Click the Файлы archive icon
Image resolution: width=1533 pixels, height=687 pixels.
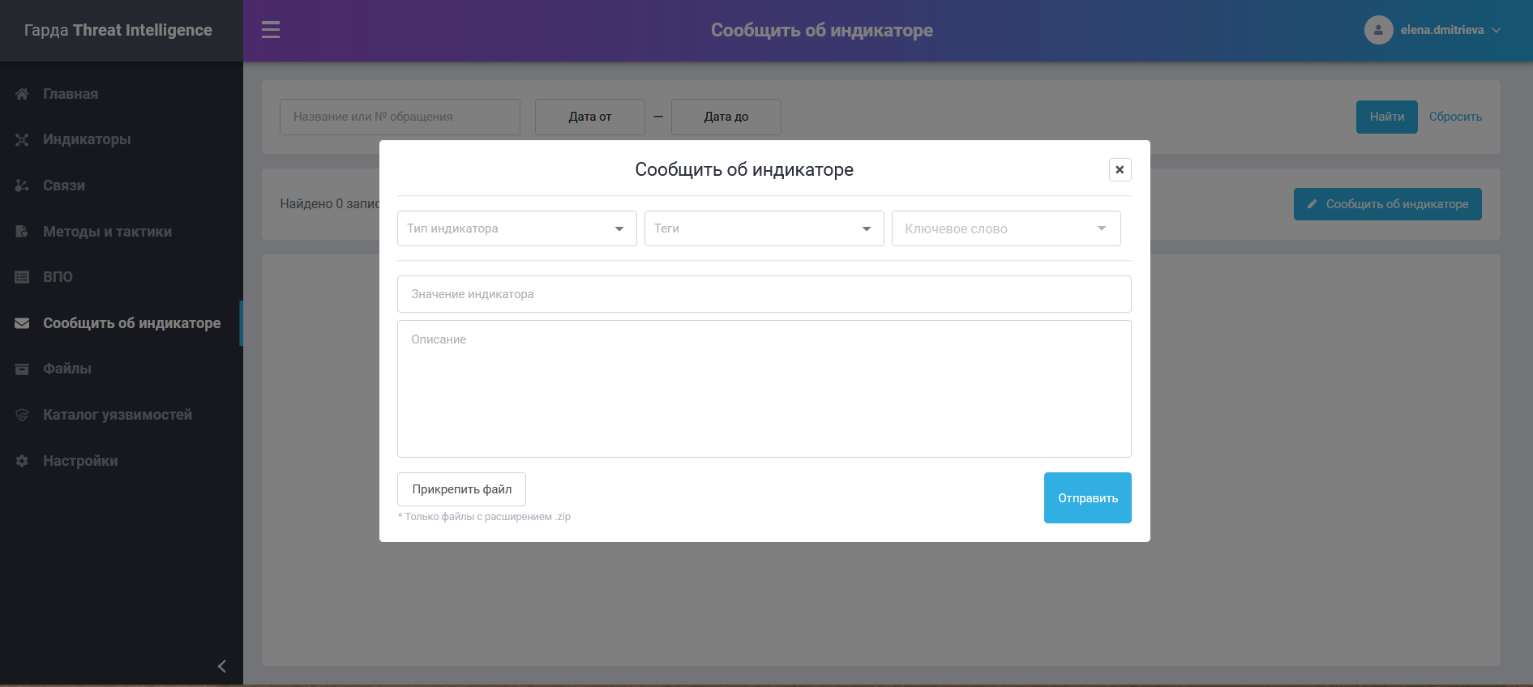tap(22, 369)
